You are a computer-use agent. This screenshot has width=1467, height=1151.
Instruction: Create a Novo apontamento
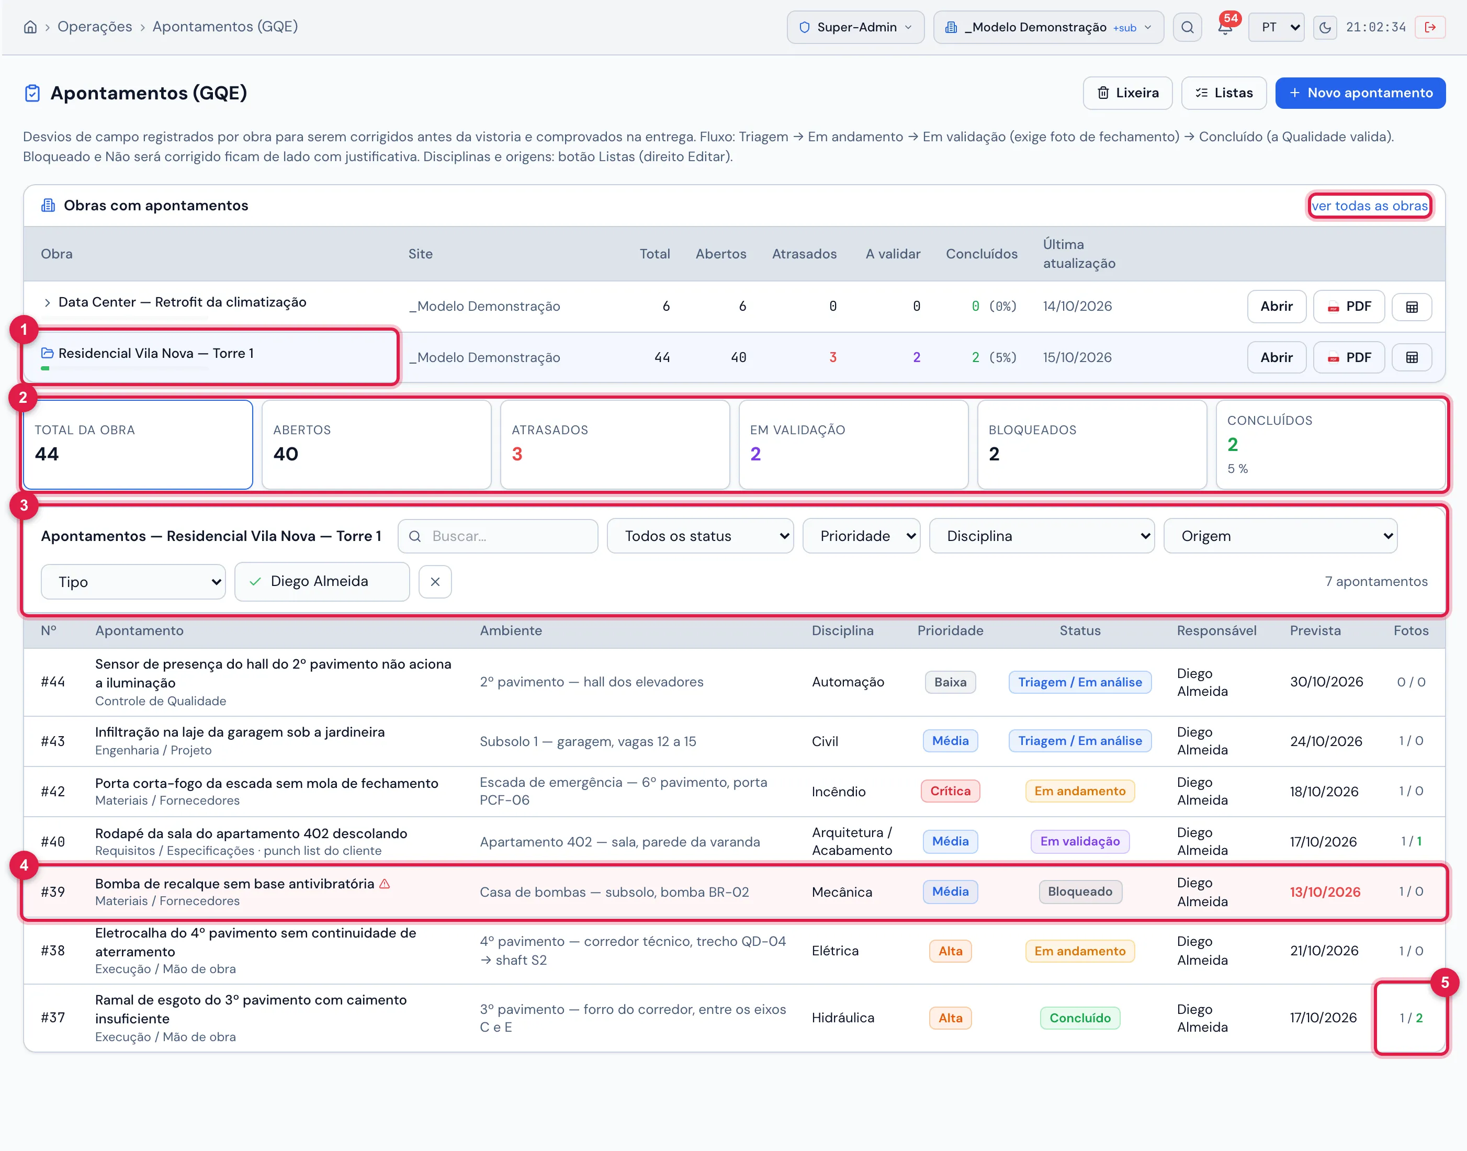(1360, 93)
